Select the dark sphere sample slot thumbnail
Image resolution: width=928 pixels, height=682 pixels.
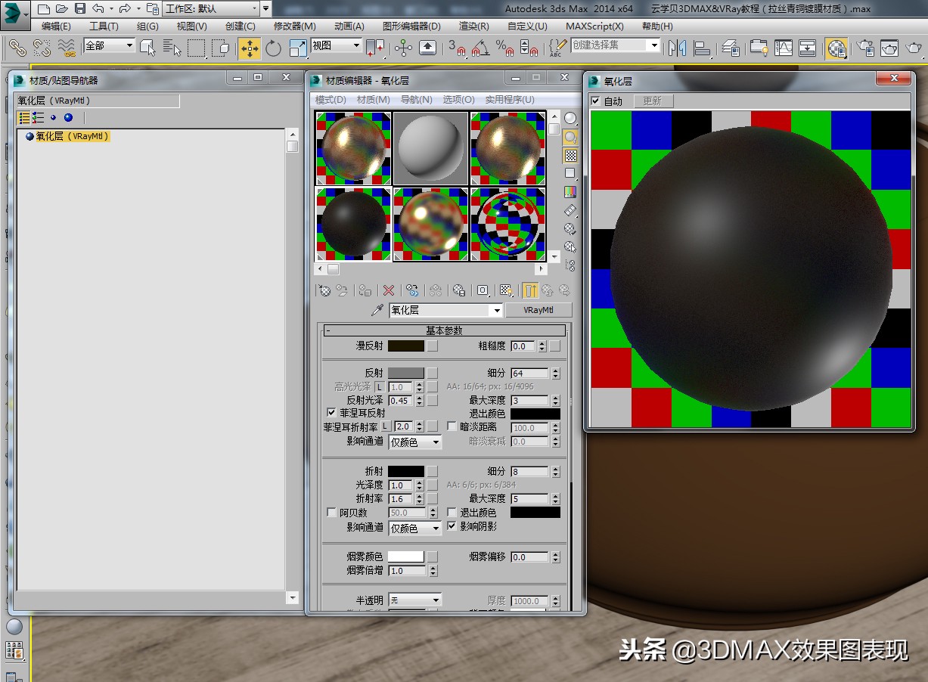[x=352, y=223]
